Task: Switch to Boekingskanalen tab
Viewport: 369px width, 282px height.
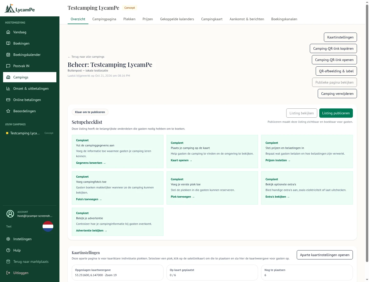Action: 284,19
